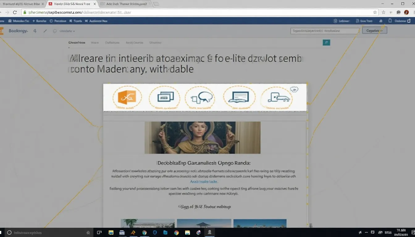Switch to the second browser tab with red favicon

[x=73, y=4]
